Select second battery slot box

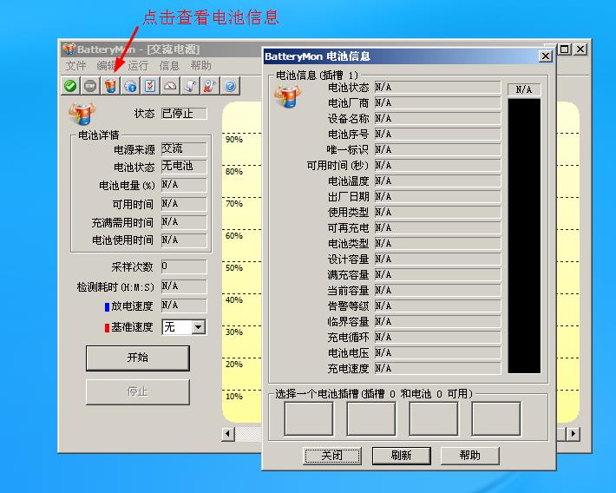371,418
